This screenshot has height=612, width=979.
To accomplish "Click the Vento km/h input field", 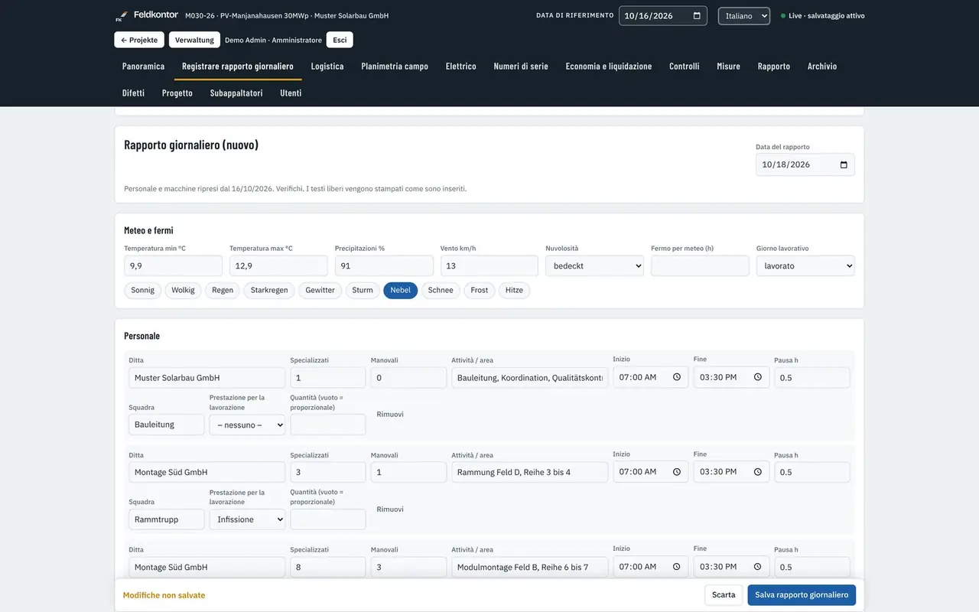I will (489, 266).
